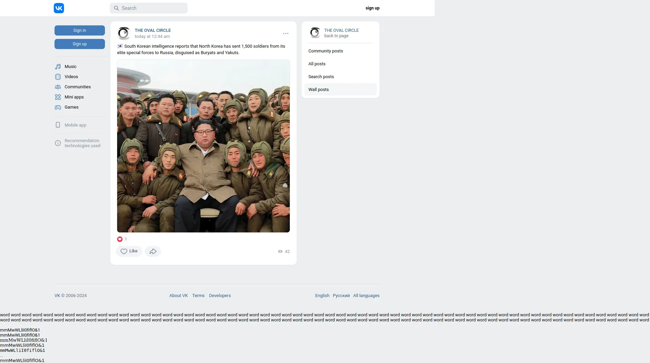Screen dimensions: 650x363
Task: Focus the Search input field
Action: click(x=149, y=8)
